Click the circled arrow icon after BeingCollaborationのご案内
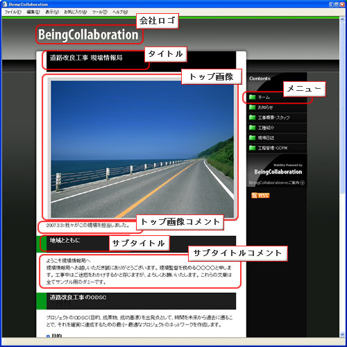This screenshot has width=347, height=347. (x=302, y=183)
